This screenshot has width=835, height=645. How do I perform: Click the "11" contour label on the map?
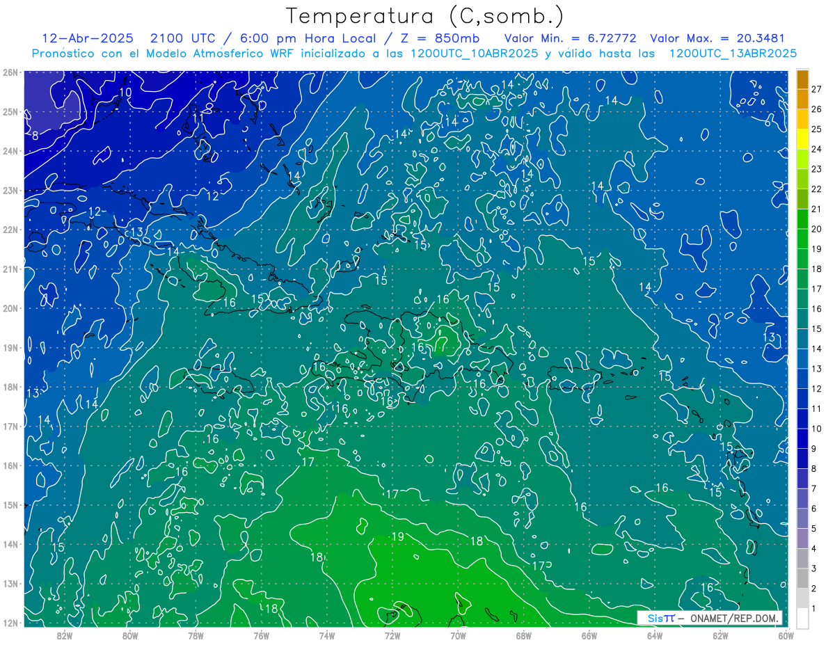point(198,118)
